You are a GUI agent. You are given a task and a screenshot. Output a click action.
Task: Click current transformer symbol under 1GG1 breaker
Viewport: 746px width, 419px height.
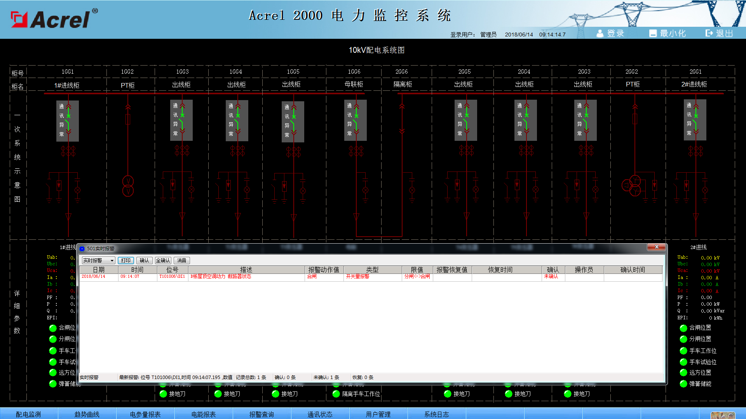click(68, 151)
